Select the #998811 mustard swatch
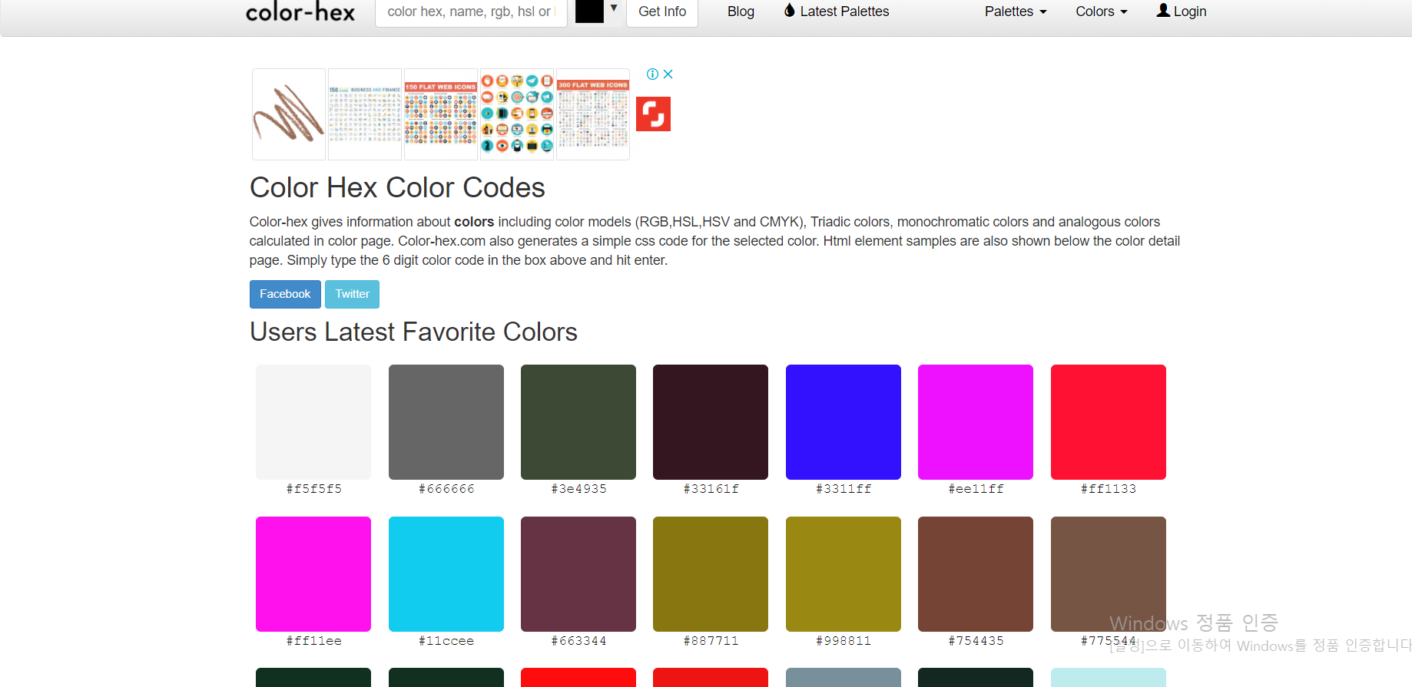This screenshot has width=1412, height=687. [x=844, y=574]
